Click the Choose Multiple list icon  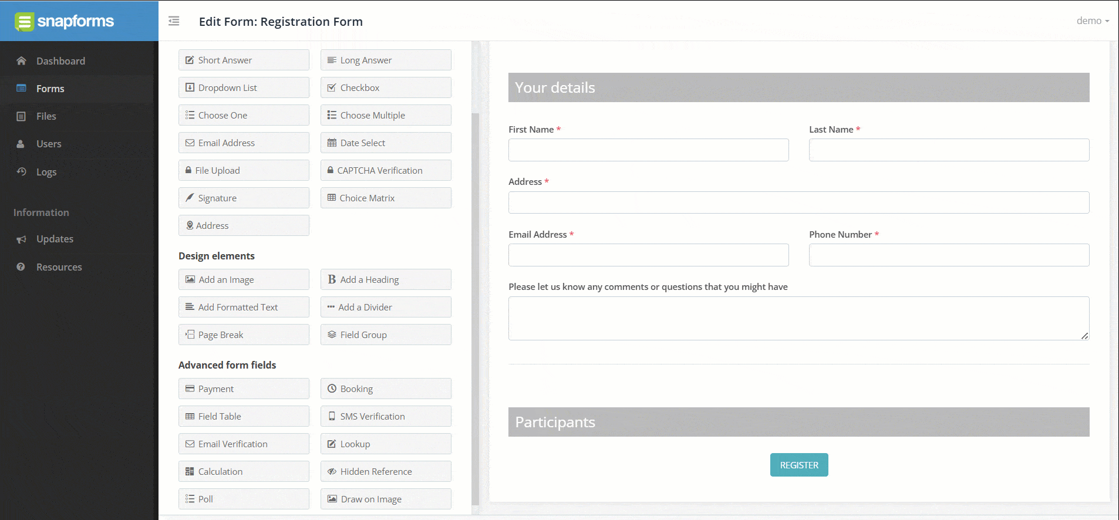(332, 115)
